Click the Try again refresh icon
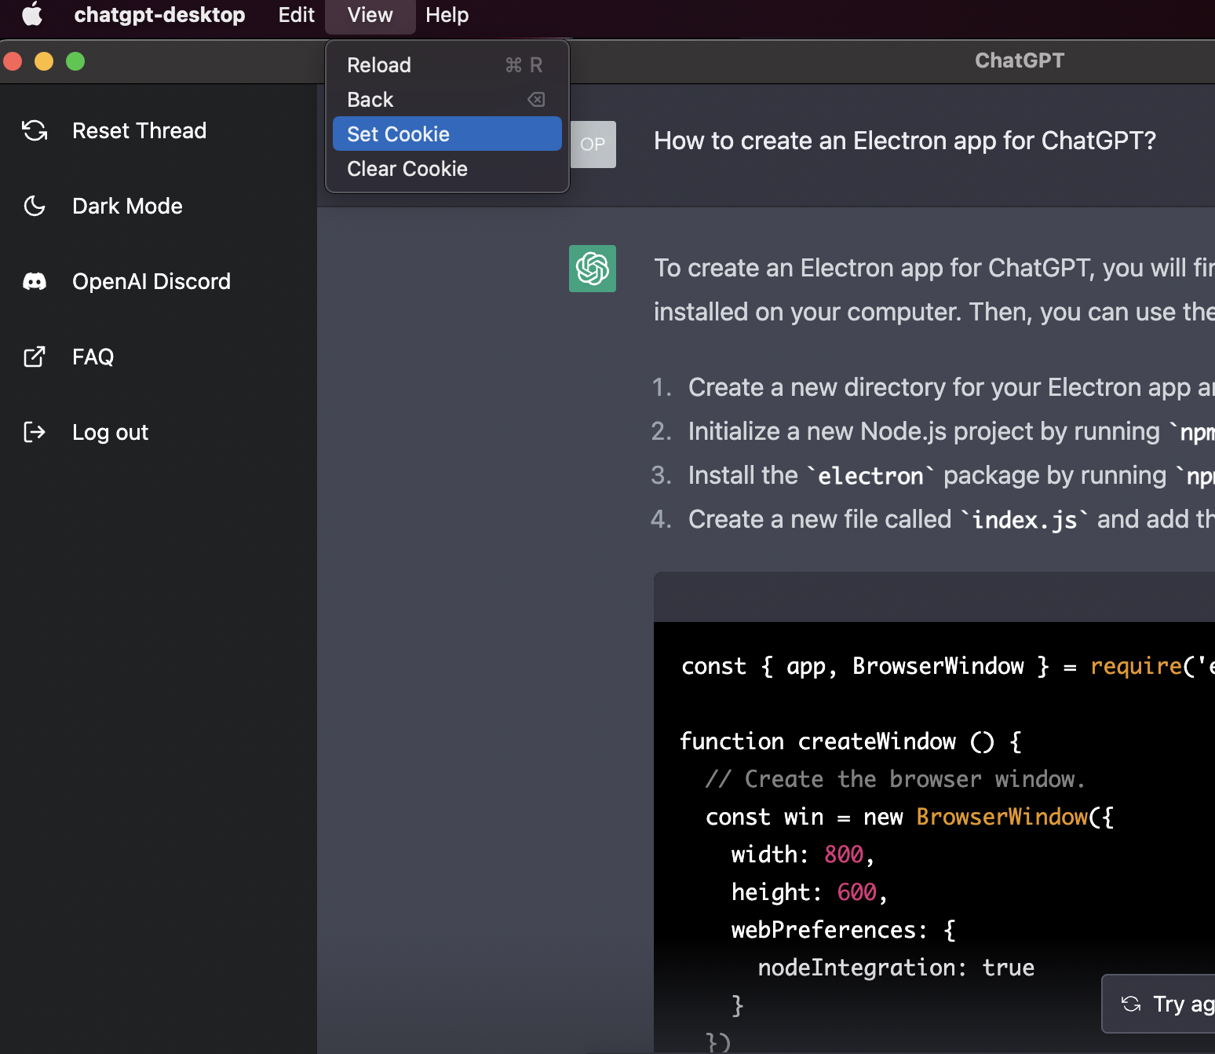This screenshot has height=1054, width=1215. [x=1131, y=1004]
